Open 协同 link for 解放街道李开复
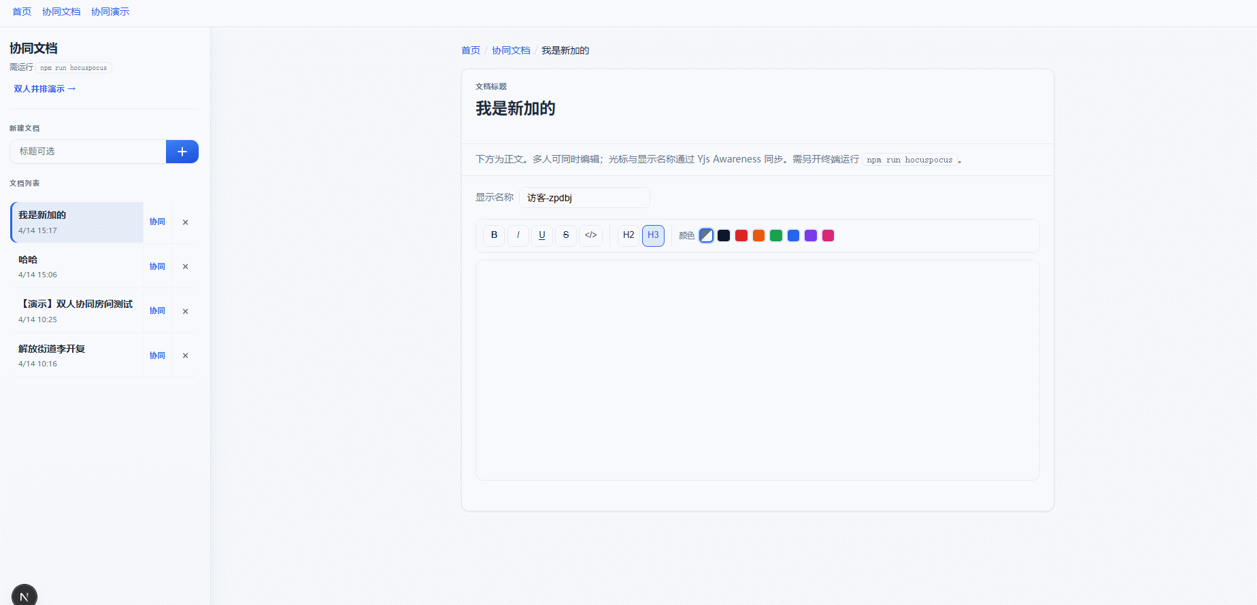Viewport: 1257px width, 605px height. (157, 356)
